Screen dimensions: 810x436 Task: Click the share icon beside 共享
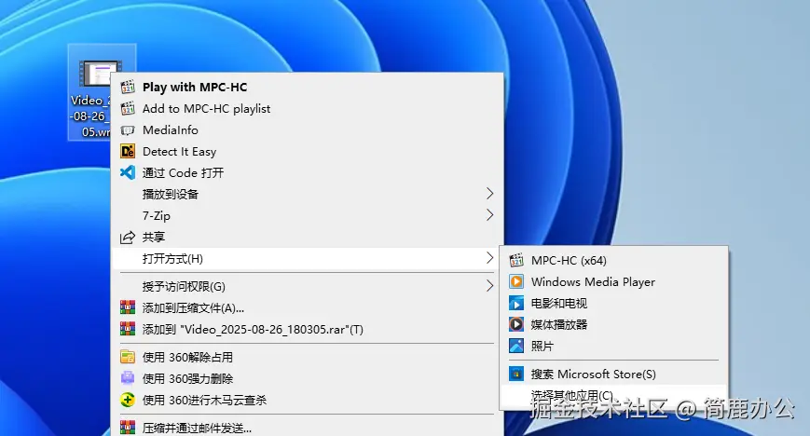128,238
